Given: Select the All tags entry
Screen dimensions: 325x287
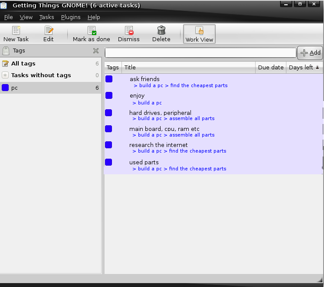Looking at the screenshot, I should point(23,64).
